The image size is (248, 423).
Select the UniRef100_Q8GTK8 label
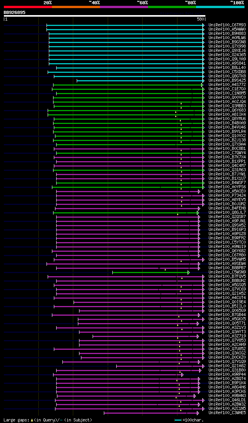227,76
